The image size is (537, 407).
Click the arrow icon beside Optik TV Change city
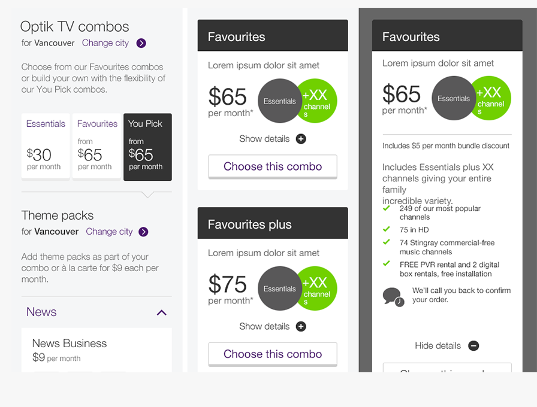141,43
